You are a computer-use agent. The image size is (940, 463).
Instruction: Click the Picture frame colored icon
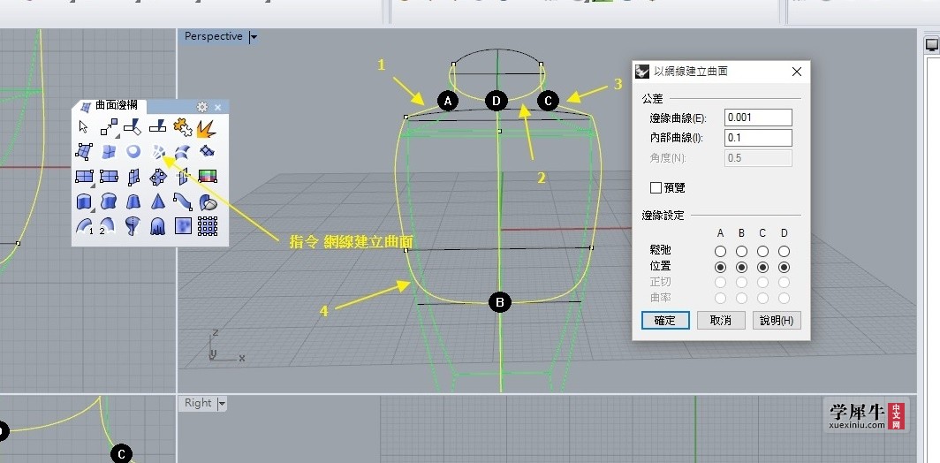point(207,177)
